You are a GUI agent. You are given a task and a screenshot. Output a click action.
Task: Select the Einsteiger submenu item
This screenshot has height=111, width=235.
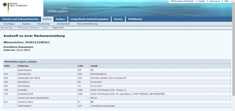[9, 24]
